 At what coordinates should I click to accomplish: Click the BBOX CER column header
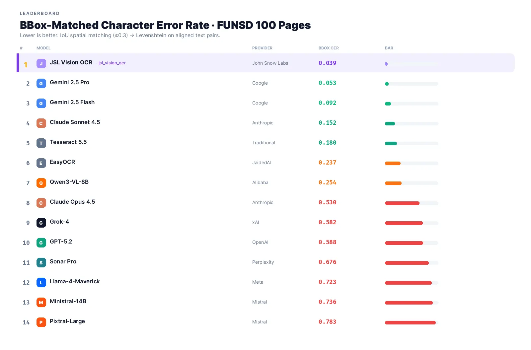329,48
